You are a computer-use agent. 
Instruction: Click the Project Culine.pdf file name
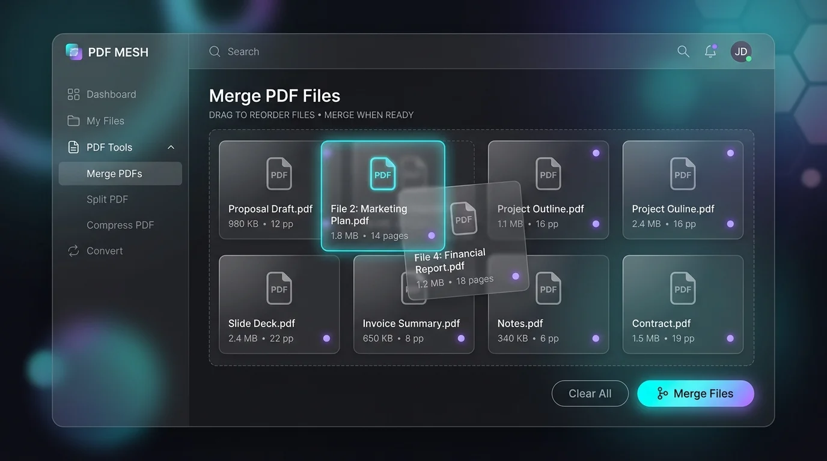[673, 209]
